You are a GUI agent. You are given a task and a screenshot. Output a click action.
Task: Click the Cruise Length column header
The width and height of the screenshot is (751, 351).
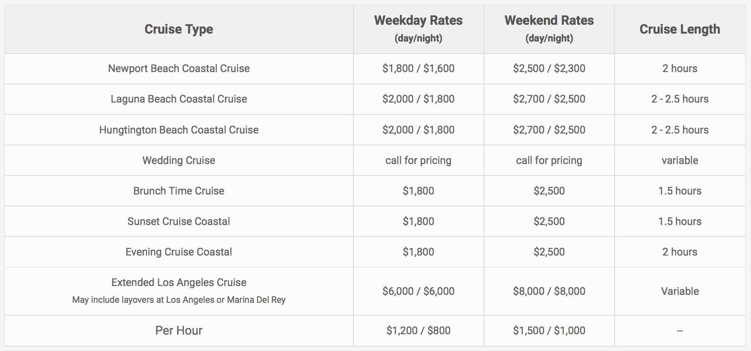coord(680,29)
